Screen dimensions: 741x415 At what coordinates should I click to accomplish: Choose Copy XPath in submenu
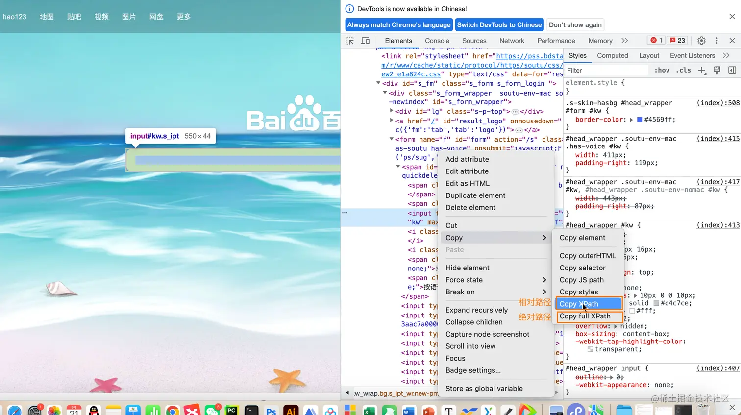click(589, 304)
